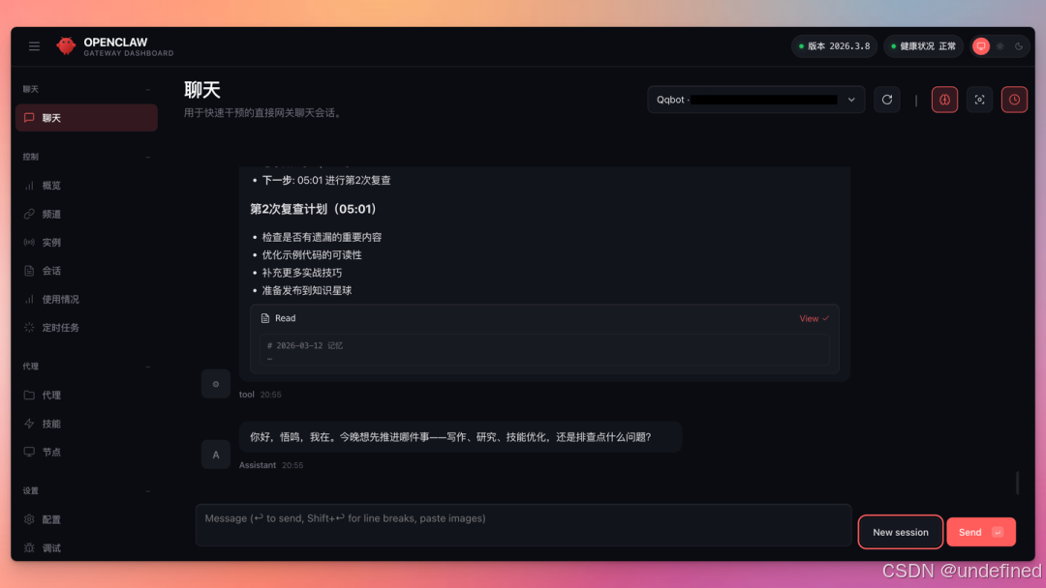1046x588 pixels.
Task: Click the session dropdown chevron arrow
Action: pos(851,100)
